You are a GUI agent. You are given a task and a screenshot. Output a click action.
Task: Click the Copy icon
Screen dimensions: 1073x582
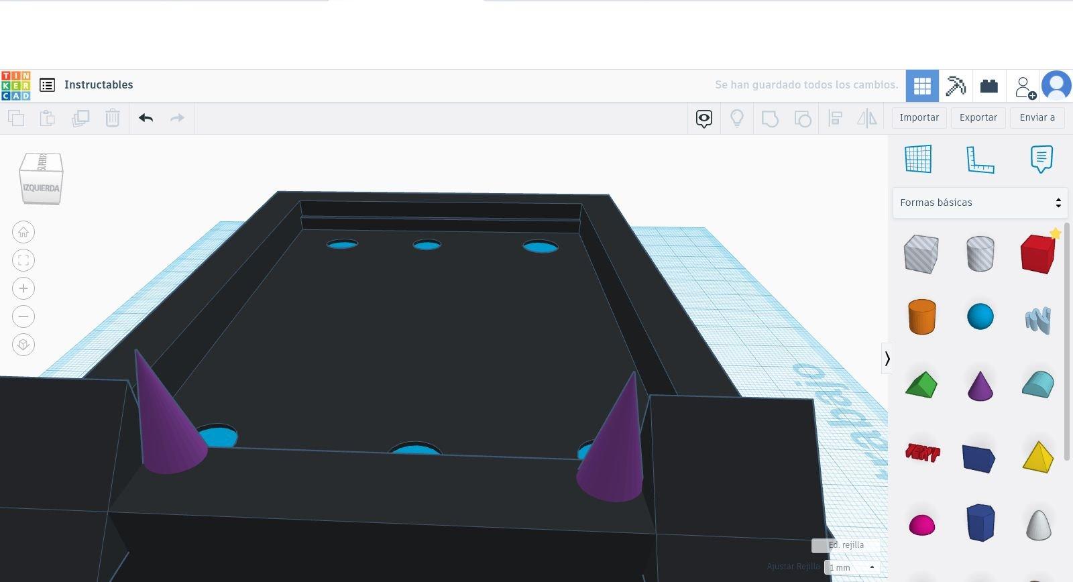16,119
